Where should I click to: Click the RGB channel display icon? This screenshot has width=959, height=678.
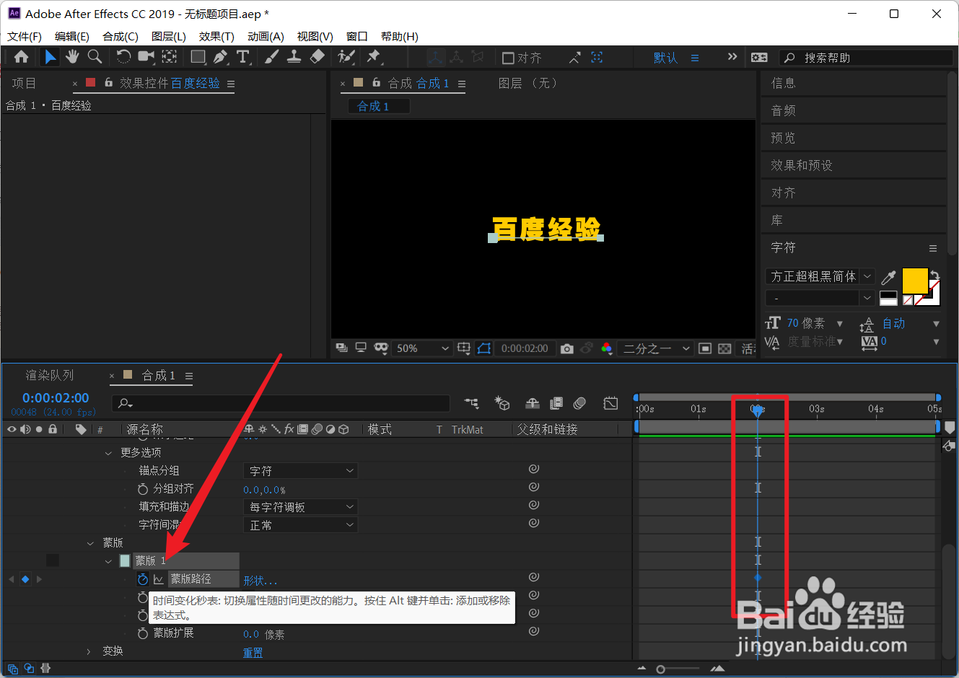pos(607,348)
